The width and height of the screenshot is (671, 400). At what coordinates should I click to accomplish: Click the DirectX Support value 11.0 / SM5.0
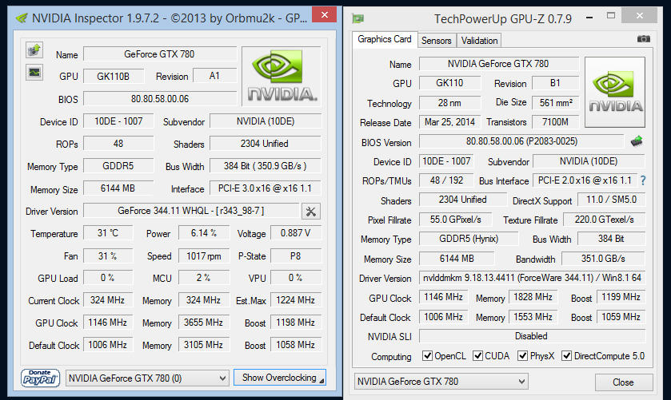coord(611,200)
